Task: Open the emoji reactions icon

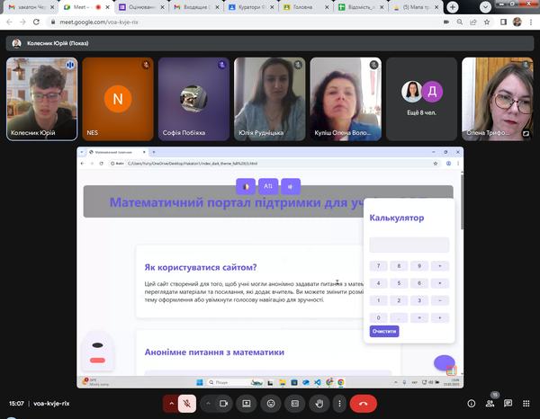Action: (270, 404)
